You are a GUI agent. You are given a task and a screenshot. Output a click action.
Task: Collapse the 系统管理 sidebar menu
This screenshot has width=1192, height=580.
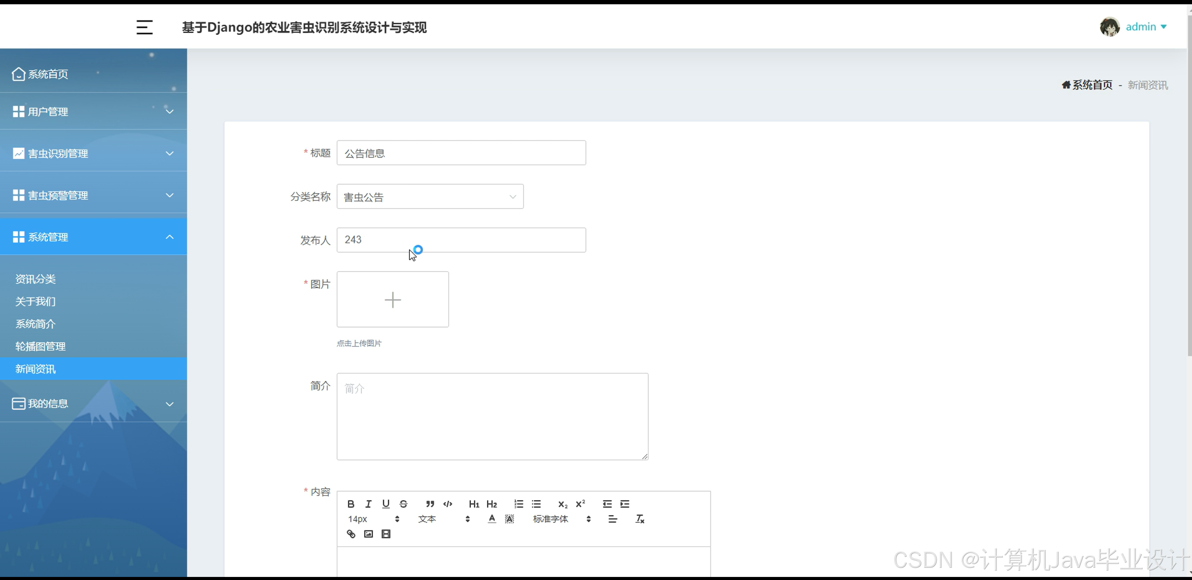click(x=94, y=237)
